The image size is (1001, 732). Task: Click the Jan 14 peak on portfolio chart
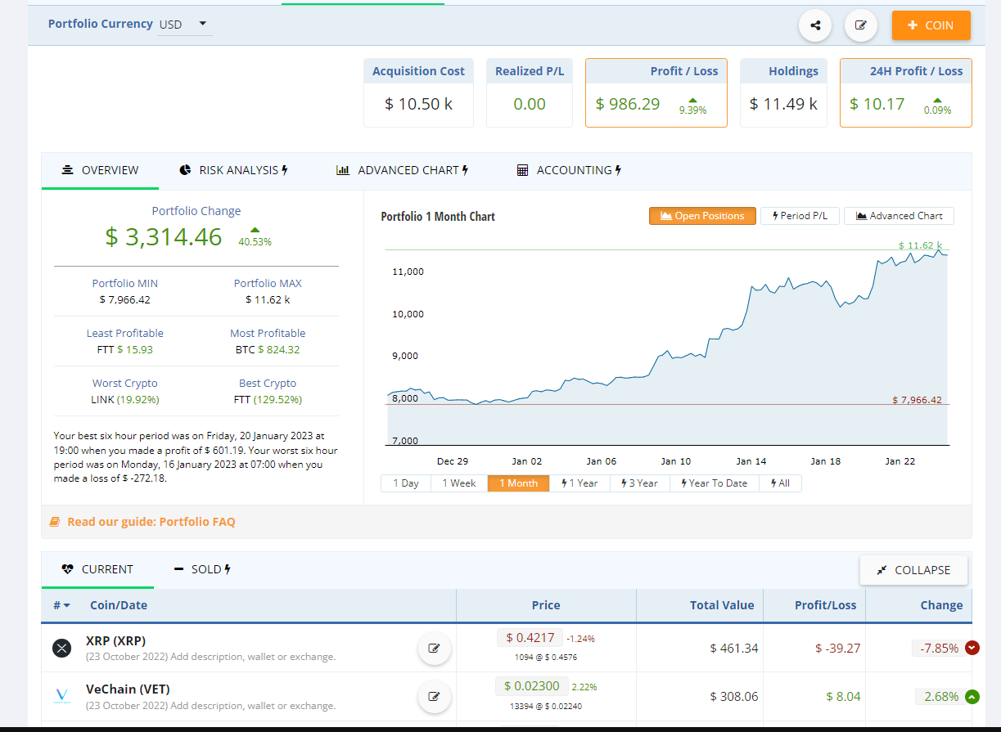click(751, 287)
